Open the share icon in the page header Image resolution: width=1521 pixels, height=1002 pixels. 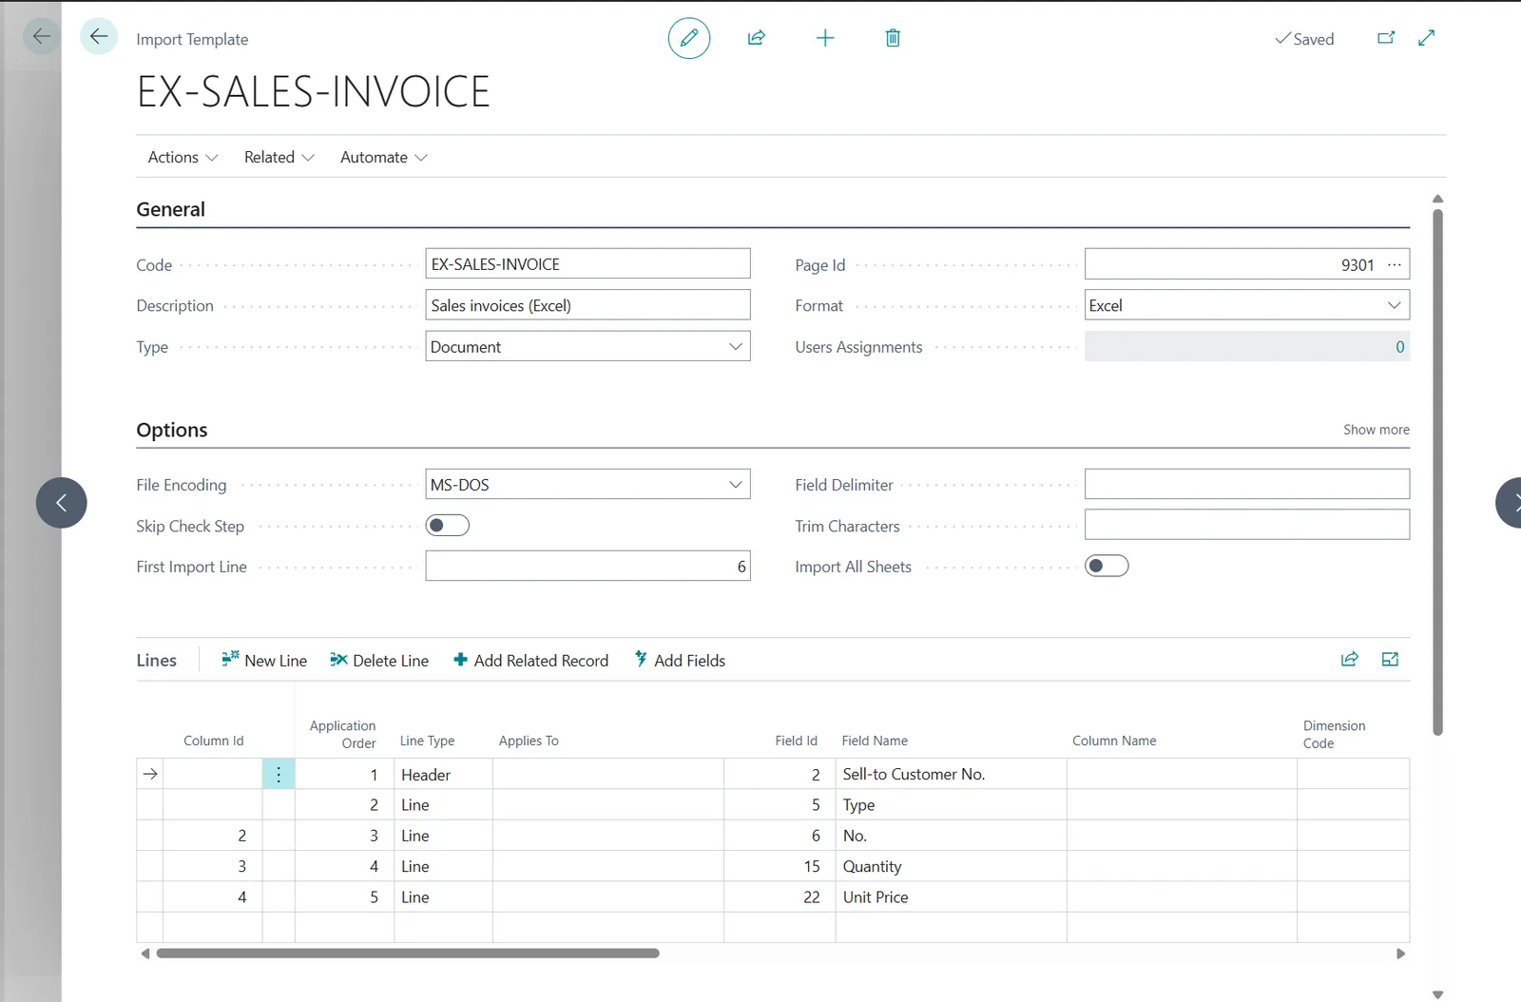pyautogui.click(x=757, y=38)
